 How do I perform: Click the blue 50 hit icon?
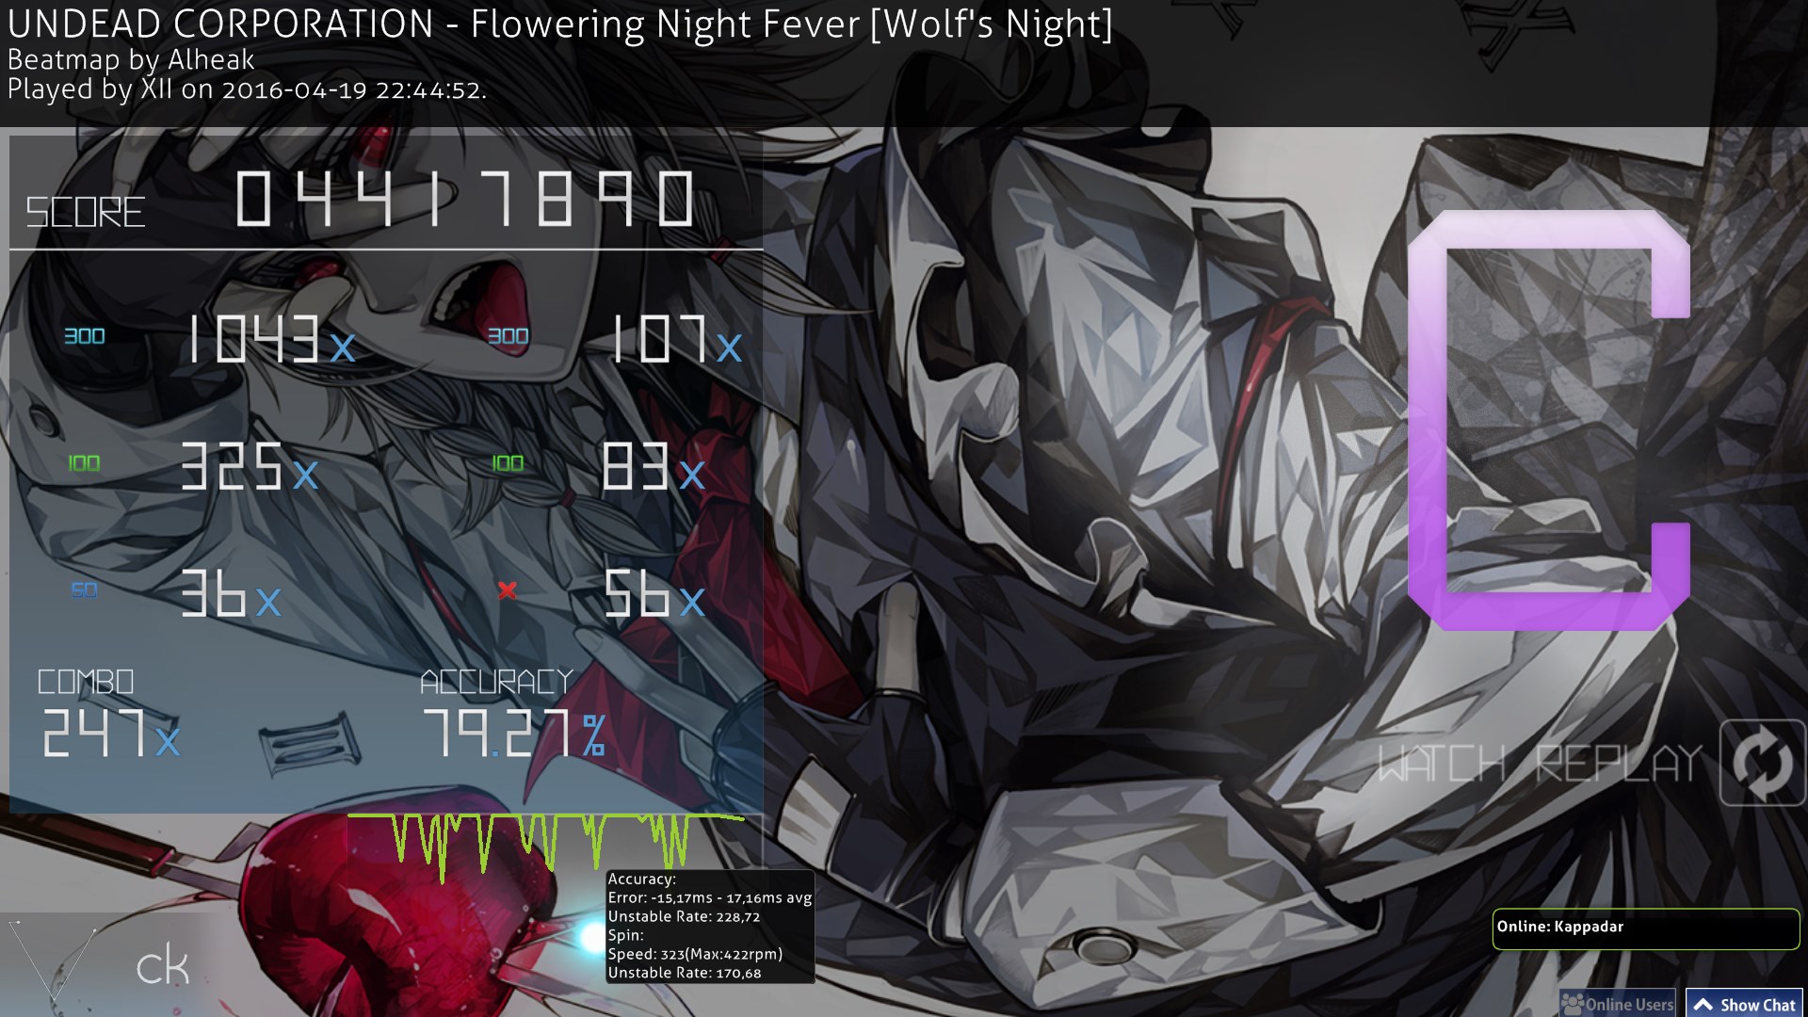(x=84, y=590)
